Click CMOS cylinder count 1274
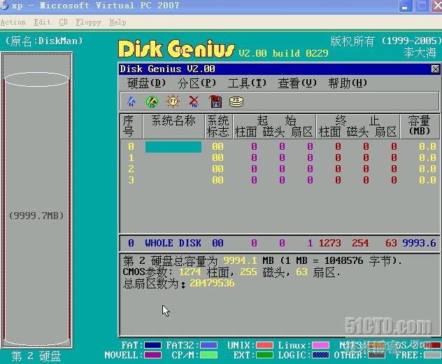This screenshot has width=442, height=364. pos(190,272)
